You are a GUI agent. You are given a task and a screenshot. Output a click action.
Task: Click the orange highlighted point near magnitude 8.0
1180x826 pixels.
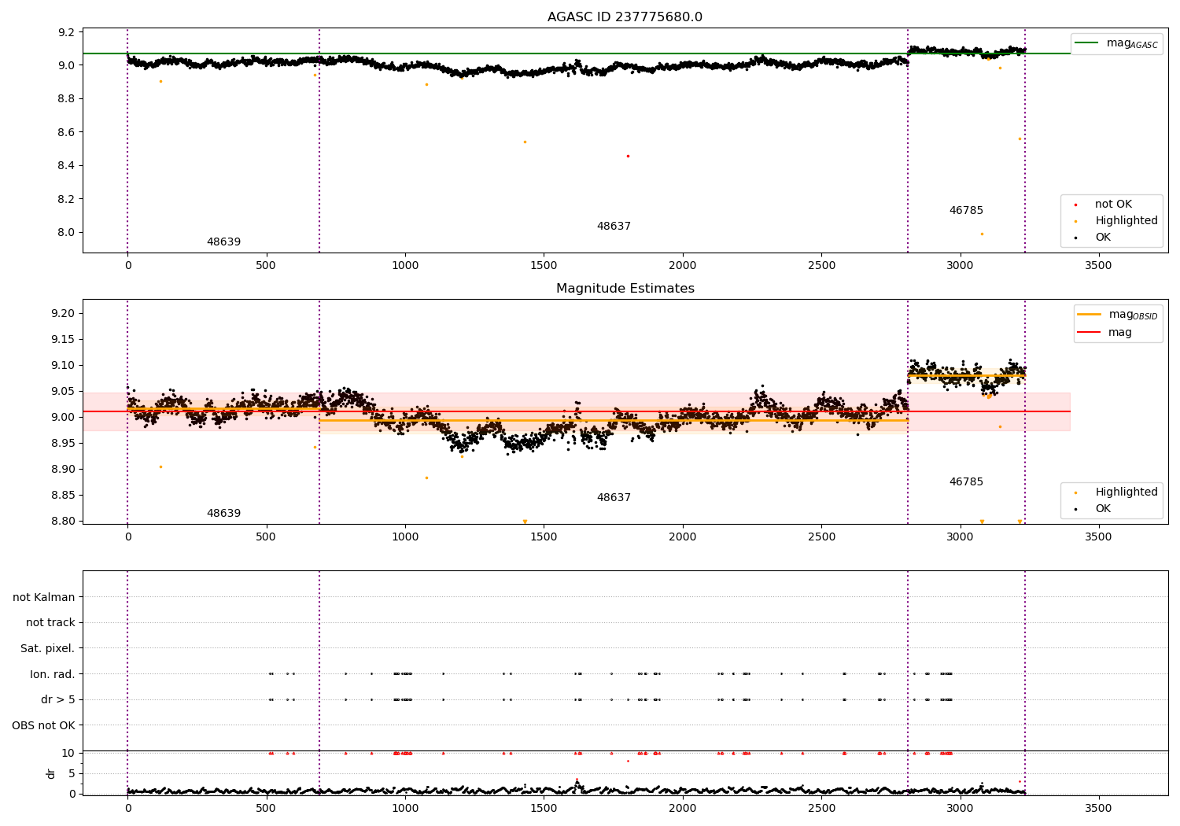982,234
